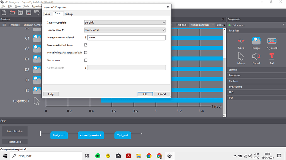Click the new experiment file icon

pyautogui.click(x=4, y=12)
